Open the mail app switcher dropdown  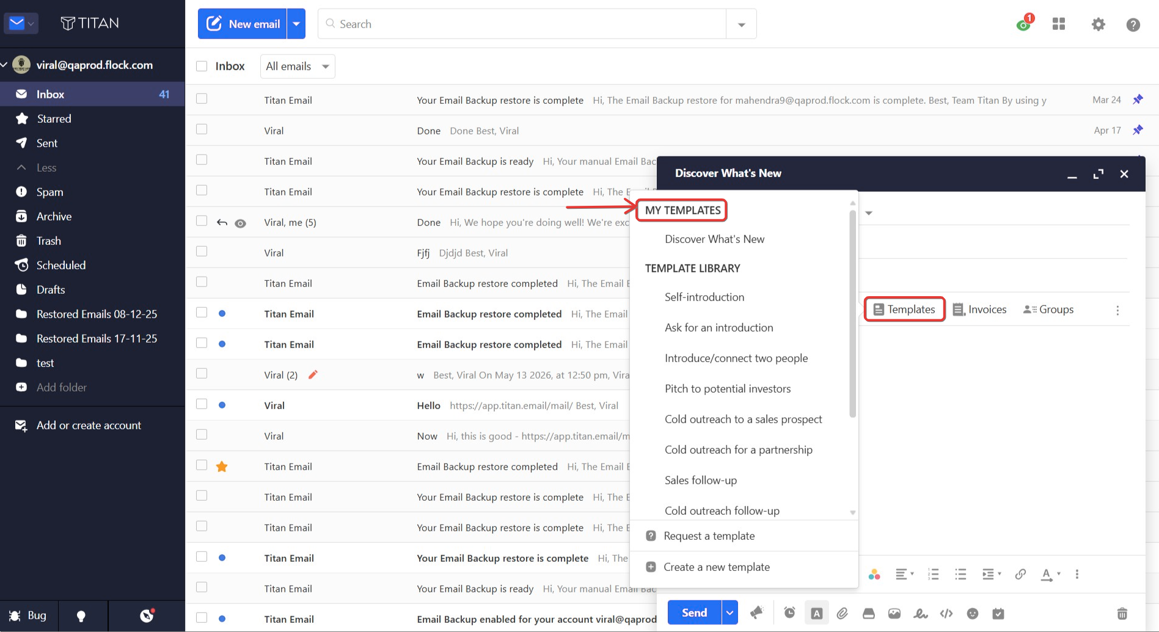(21, 23)
